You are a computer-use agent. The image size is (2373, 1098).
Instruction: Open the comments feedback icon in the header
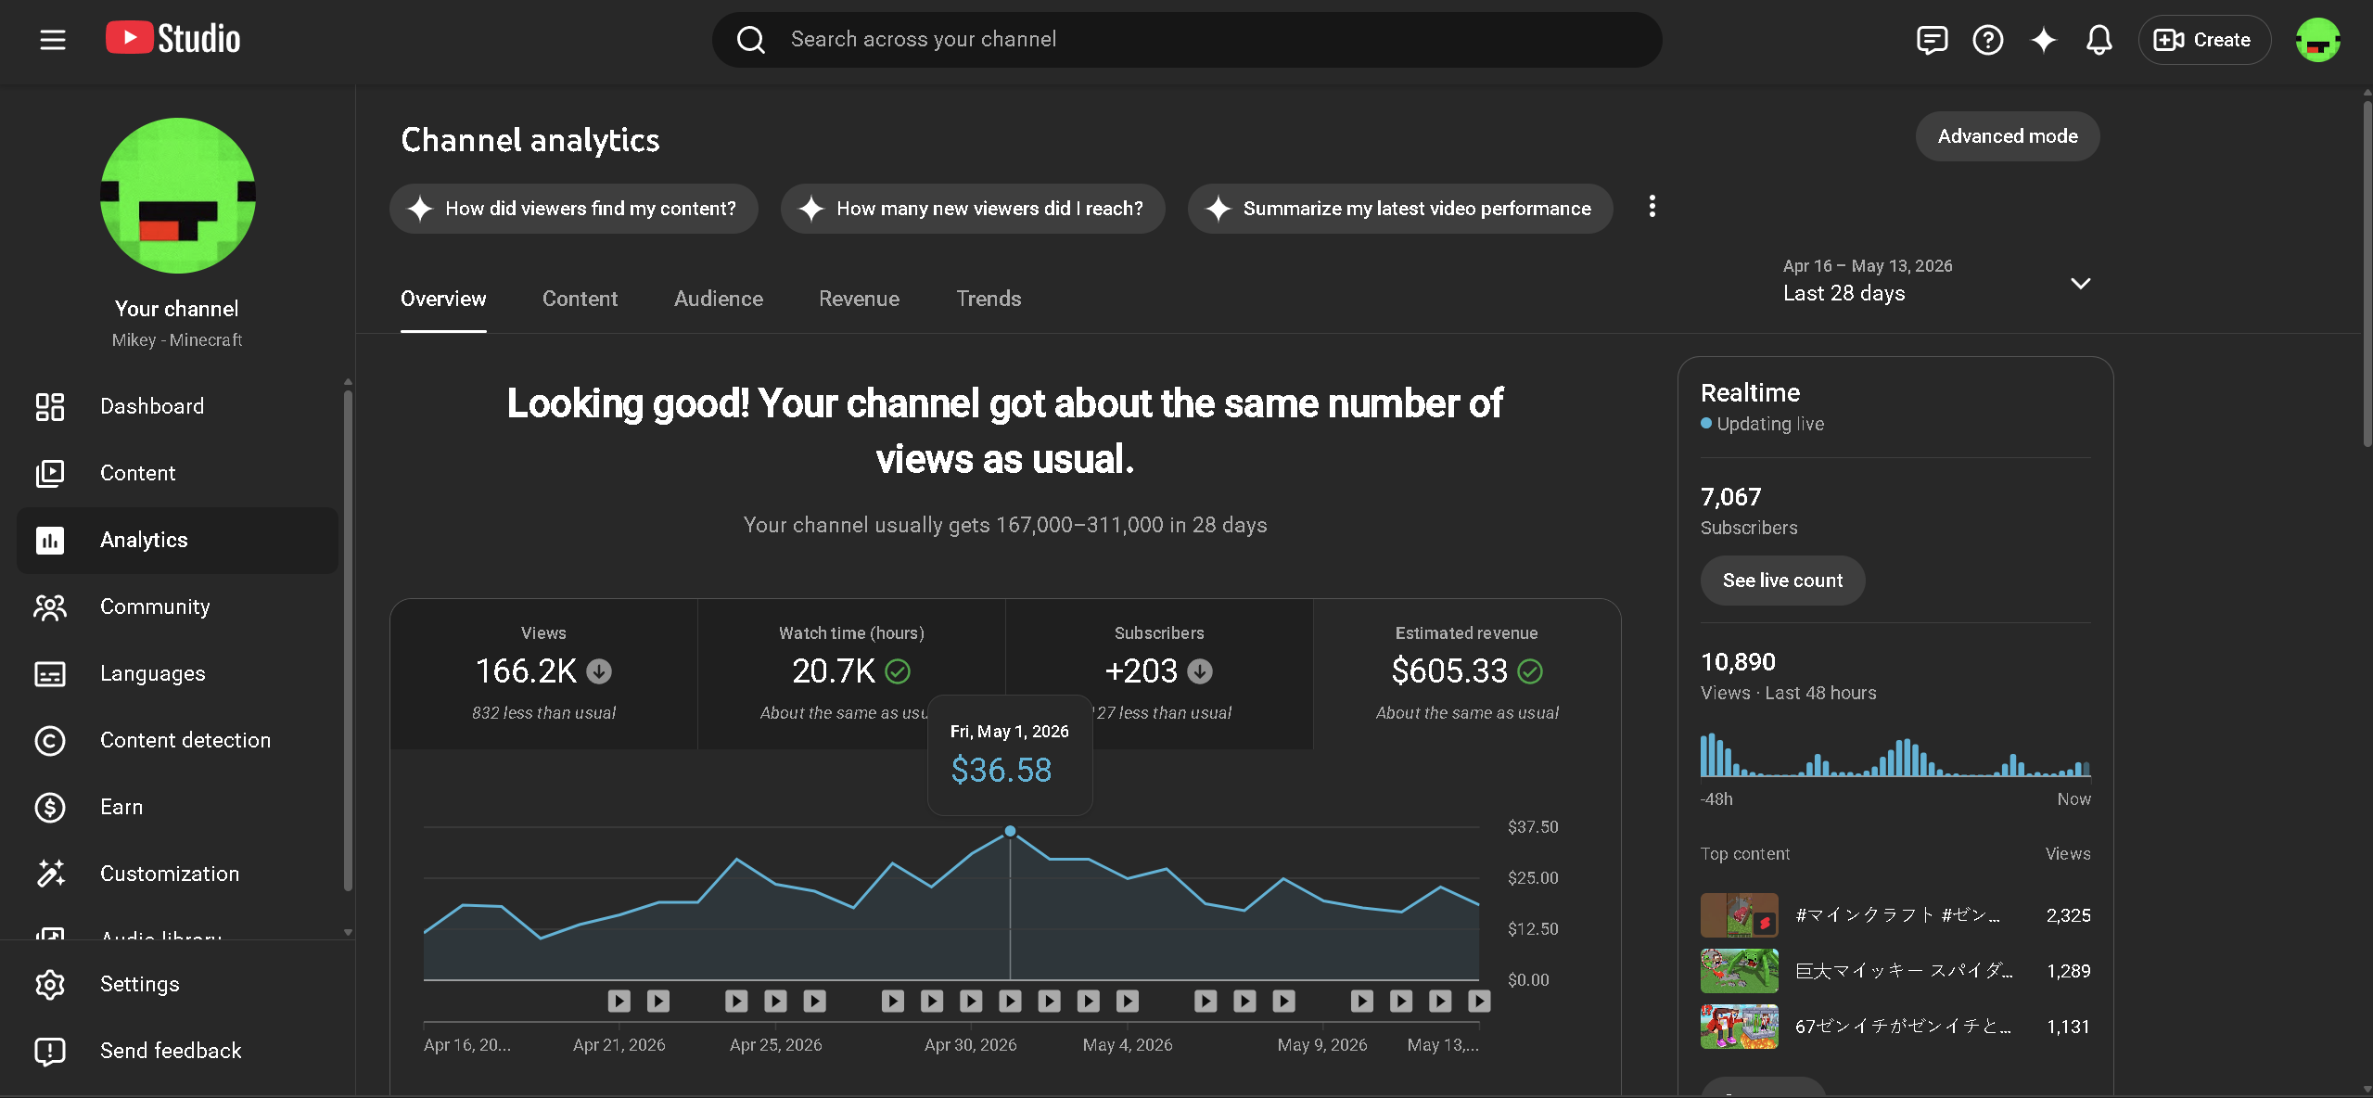pyautogui.click(x=1932, y=40)
